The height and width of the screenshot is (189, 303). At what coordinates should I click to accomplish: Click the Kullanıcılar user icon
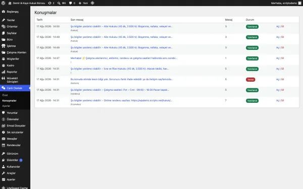pyautogui.click(x=4, y=167)
